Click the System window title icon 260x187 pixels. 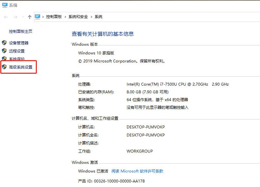(x=5, y=5)
